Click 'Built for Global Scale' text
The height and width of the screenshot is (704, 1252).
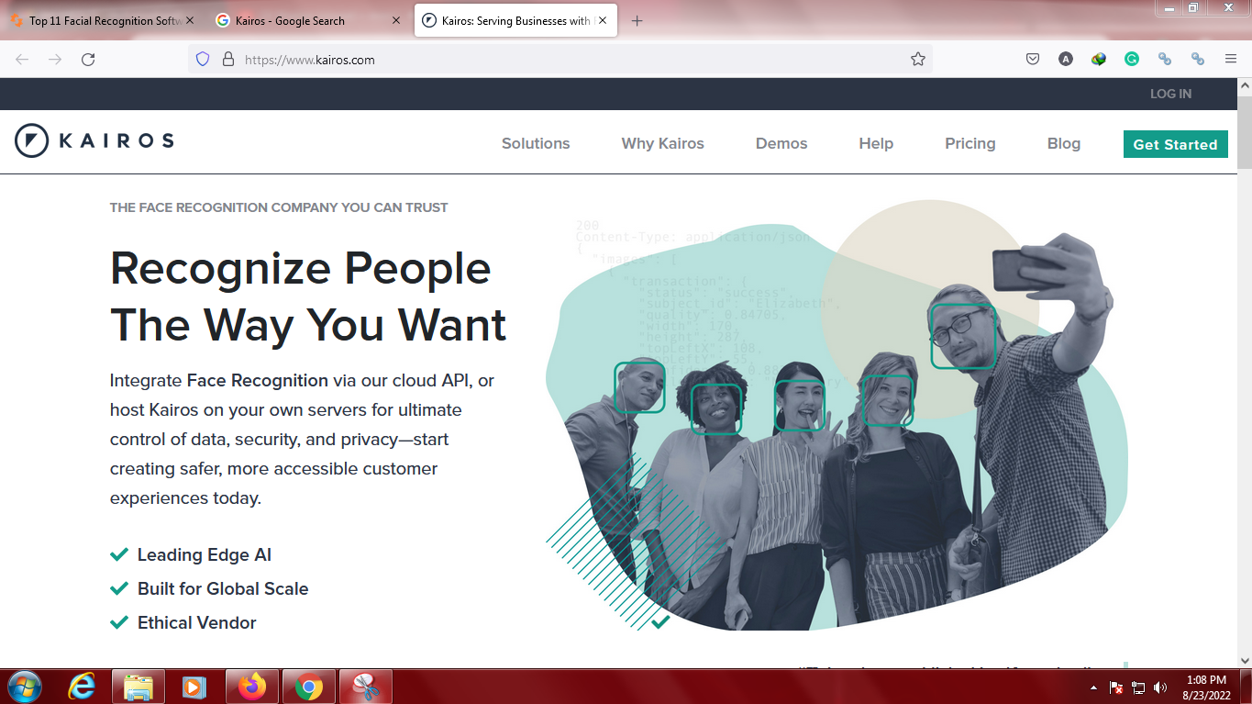223,588
